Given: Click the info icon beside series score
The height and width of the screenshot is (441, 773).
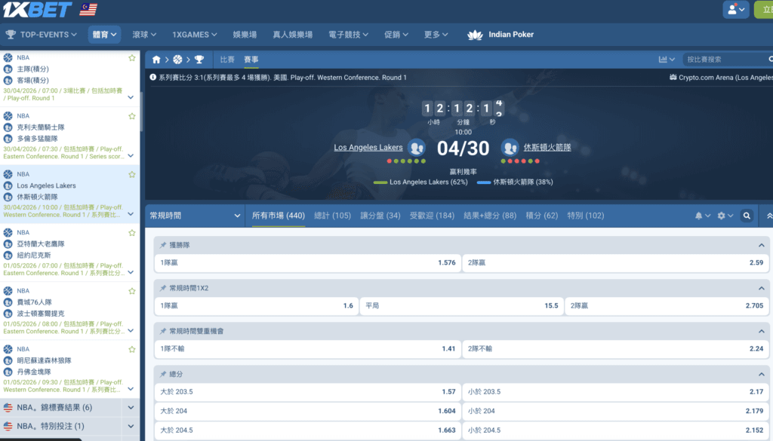Looking at the screenshot, I should (x=152, y=78).
